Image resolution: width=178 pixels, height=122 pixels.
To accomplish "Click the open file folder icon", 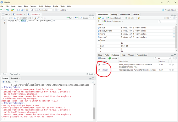I will [x=12, y=10].
